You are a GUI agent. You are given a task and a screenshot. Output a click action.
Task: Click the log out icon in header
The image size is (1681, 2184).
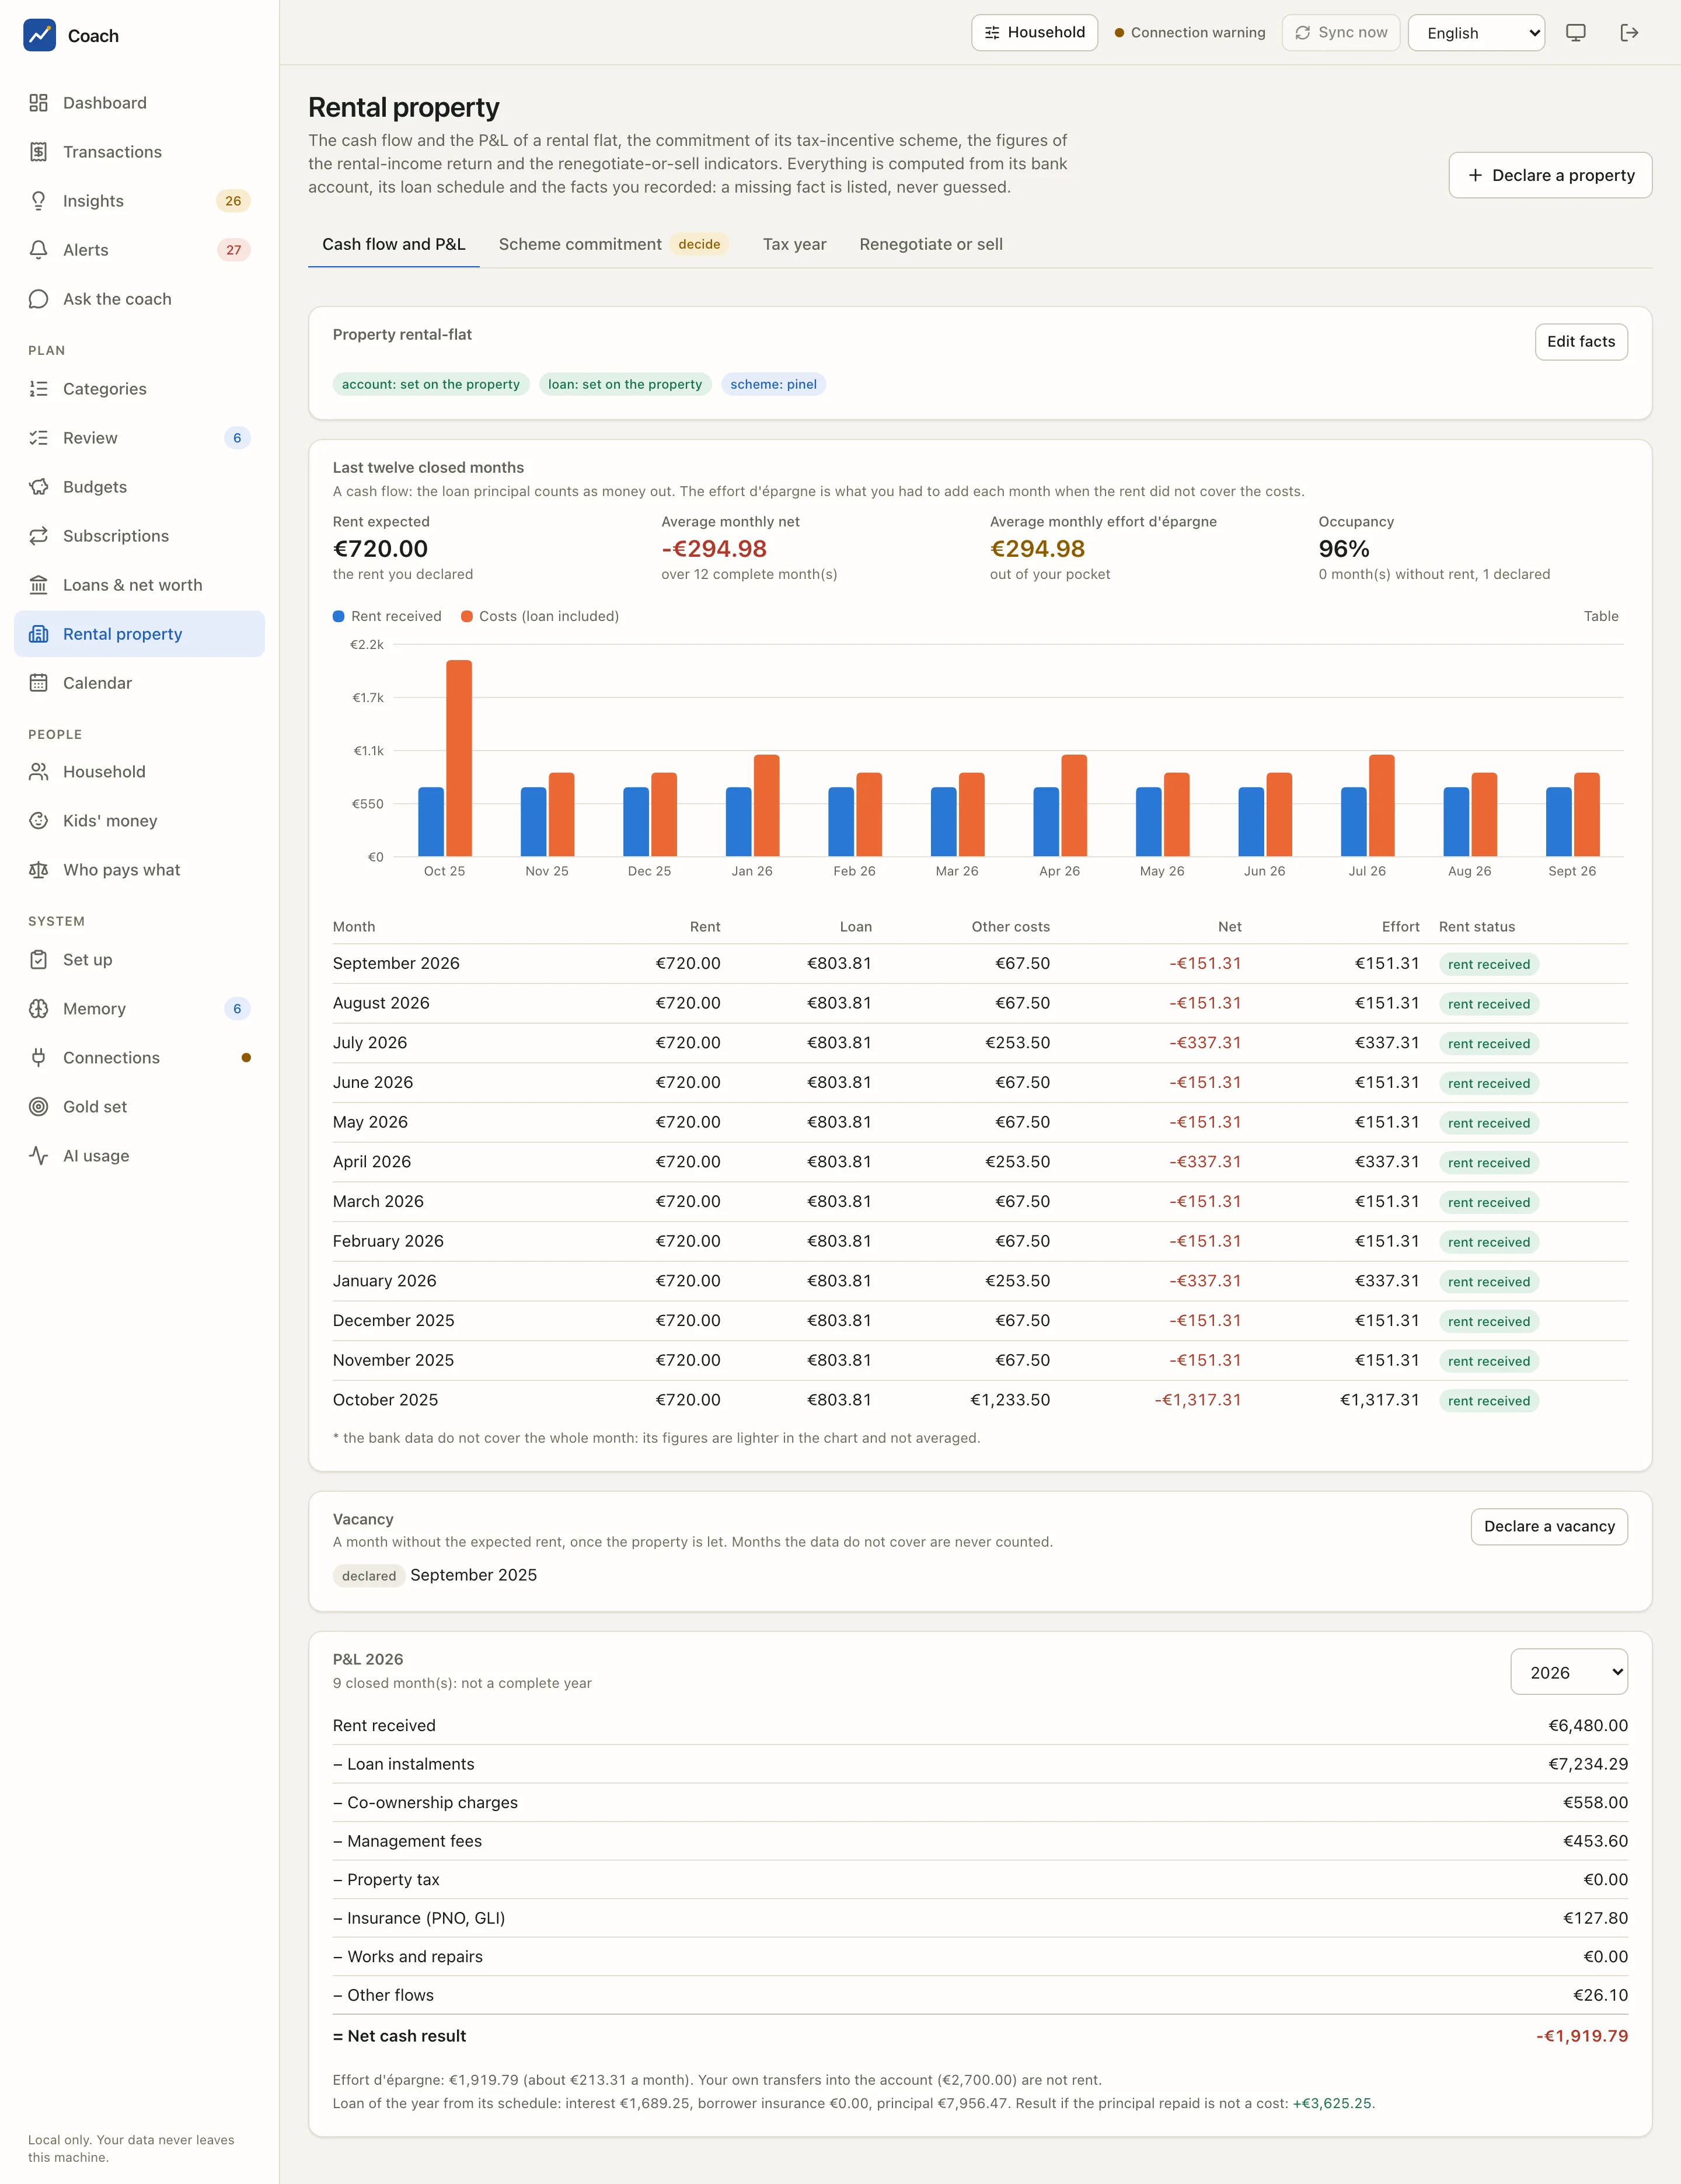[x=1629, y=33]
